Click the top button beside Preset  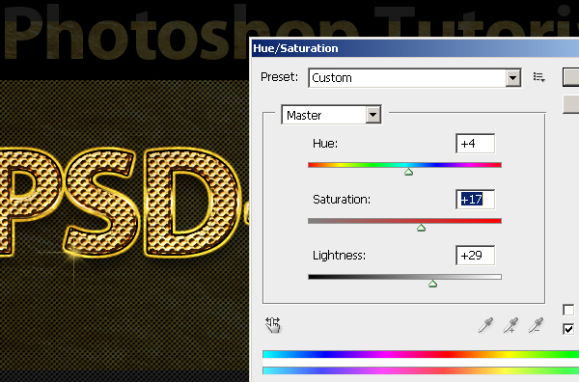571,77
